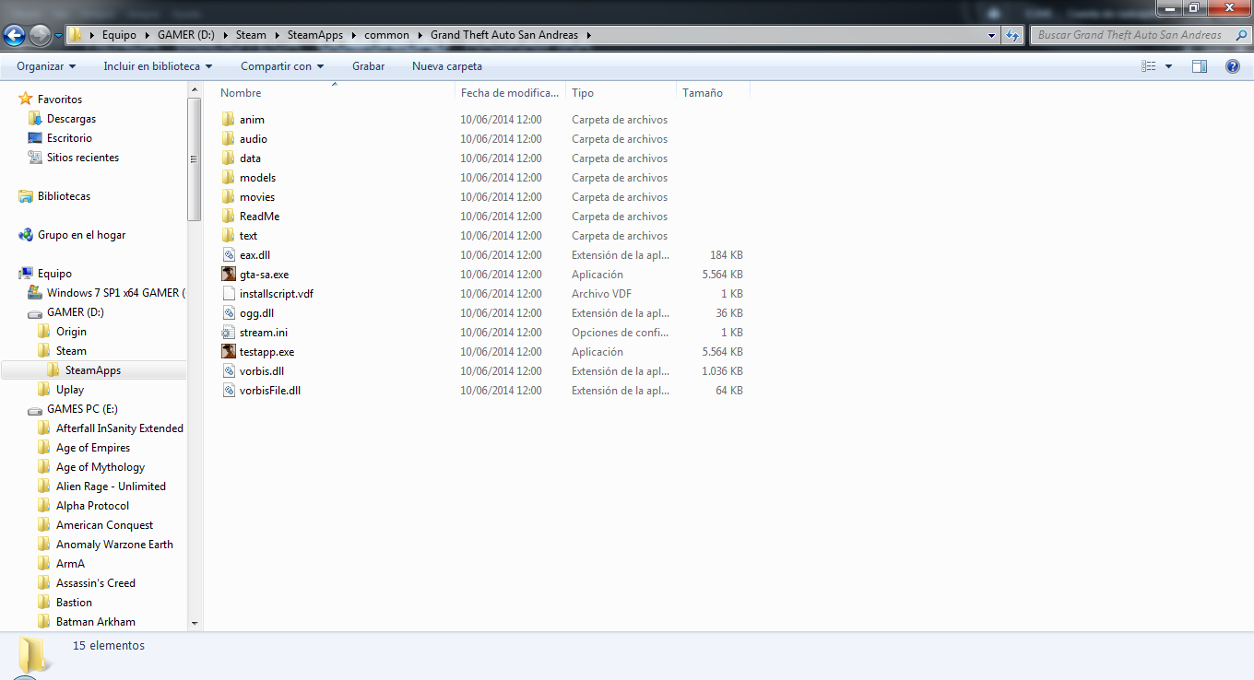Image resolution: width=1254 pixels, height=680 pixels.
Task: Select the audio folder icon
Action: click(x=229, y=139)
